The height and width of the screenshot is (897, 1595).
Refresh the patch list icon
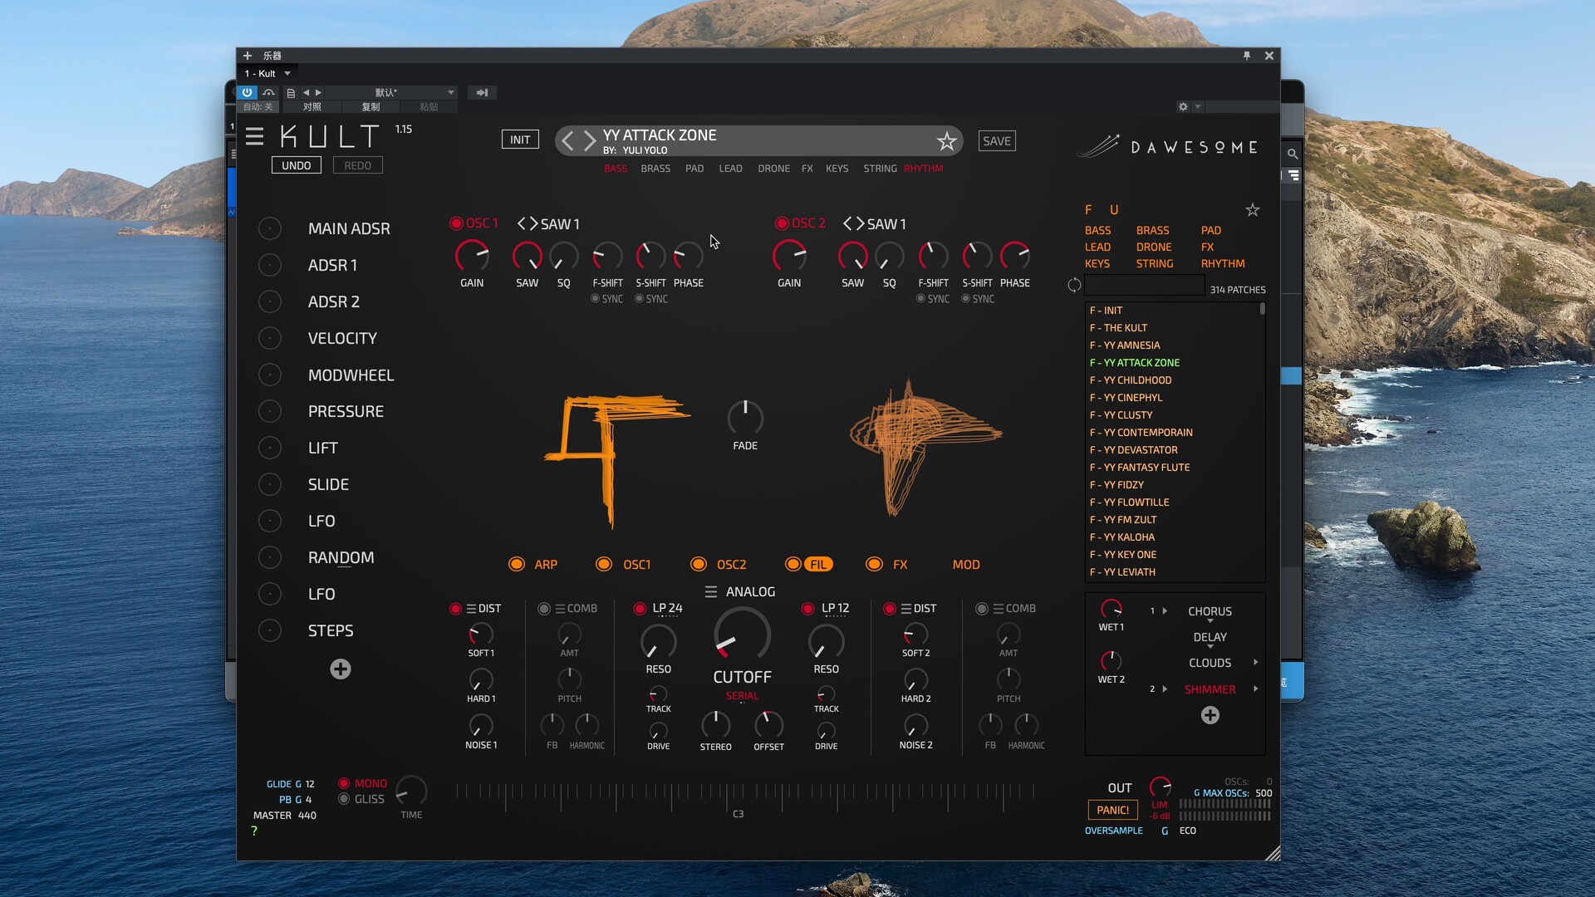click(1074, 286)
